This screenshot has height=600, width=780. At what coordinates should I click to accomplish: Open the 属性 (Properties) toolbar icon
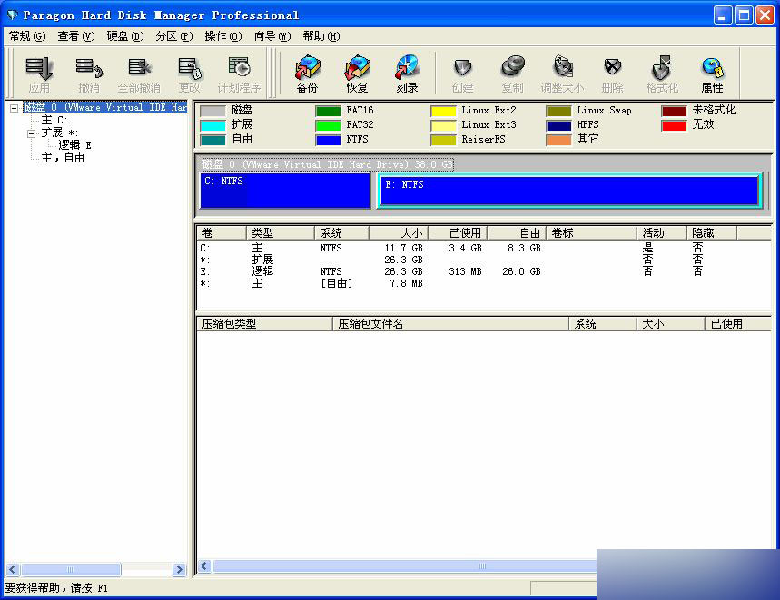coord(712,74)
